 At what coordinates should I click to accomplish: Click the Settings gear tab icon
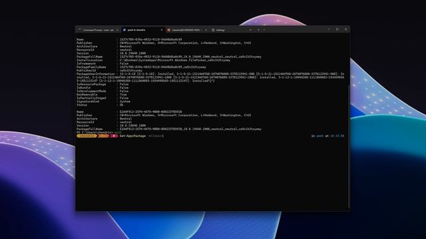pos(213,30)
